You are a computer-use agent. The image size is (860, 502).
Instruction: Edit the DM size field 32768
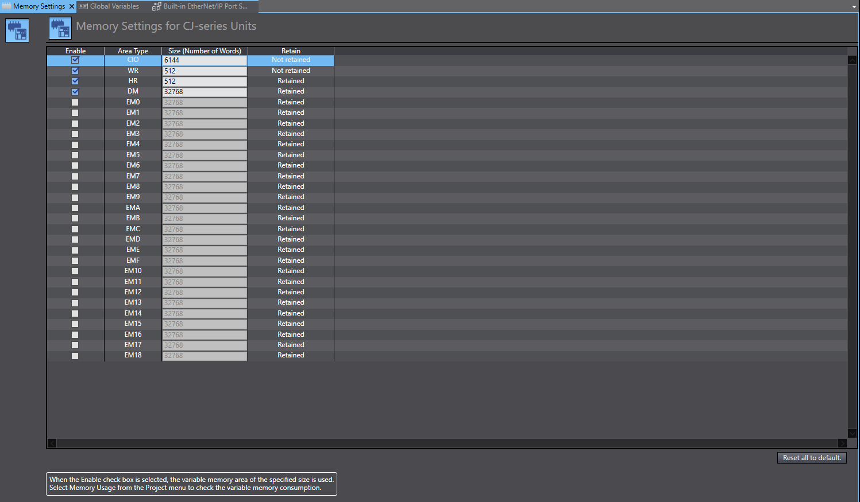point(205,92)
